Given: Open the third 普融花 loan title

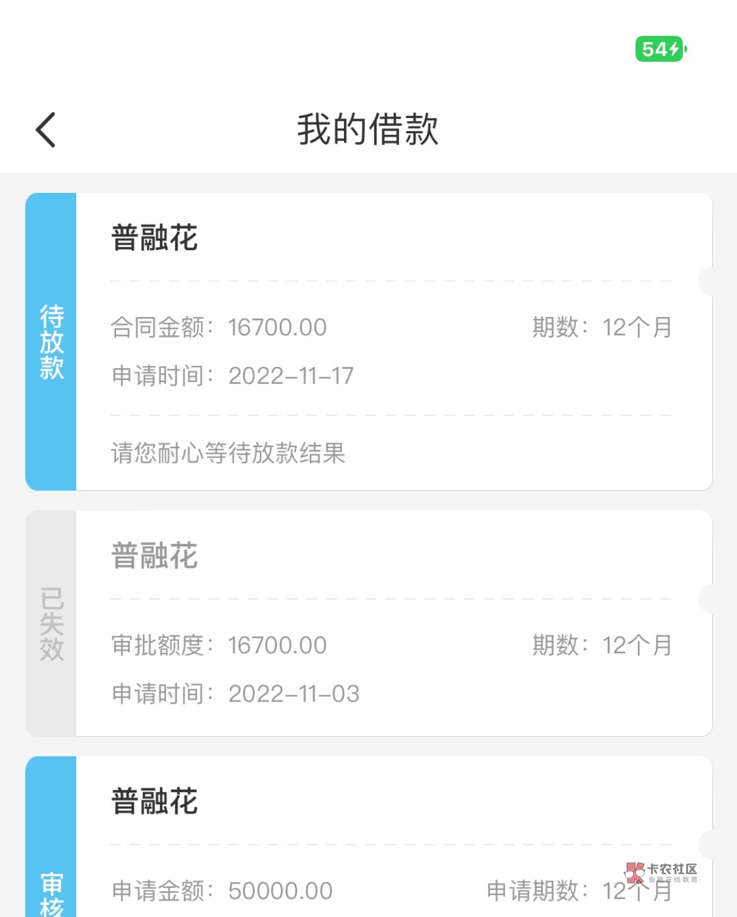Looking at the screenshot, I should point(154,802).
